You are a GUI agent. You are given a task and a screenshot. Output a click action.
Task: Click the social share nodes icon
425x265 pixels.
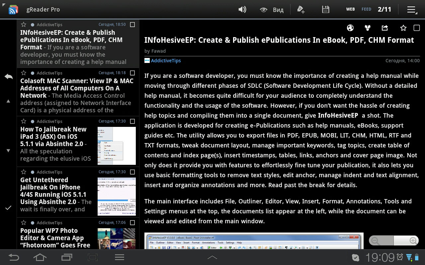[368, 28]
